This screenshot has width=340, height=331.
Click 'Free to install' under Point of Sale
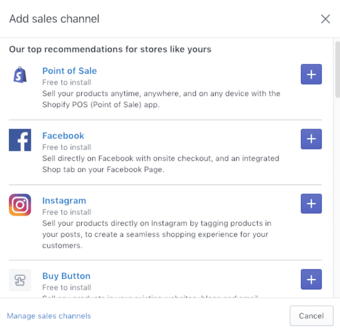[67, 83]
